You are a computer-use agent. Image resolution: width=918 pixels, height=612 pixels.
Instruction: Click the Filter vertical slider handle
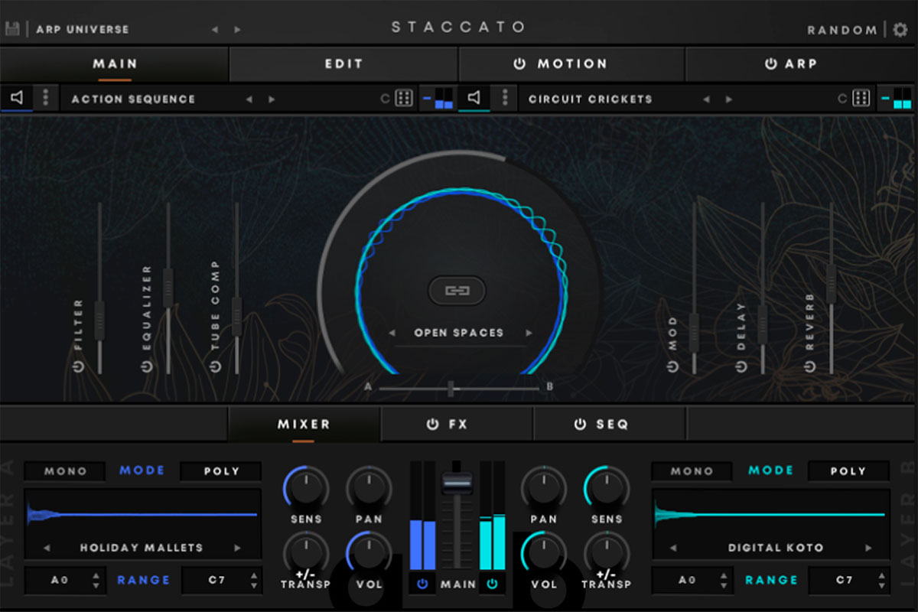pyautogui.click(x=99, y=320)
